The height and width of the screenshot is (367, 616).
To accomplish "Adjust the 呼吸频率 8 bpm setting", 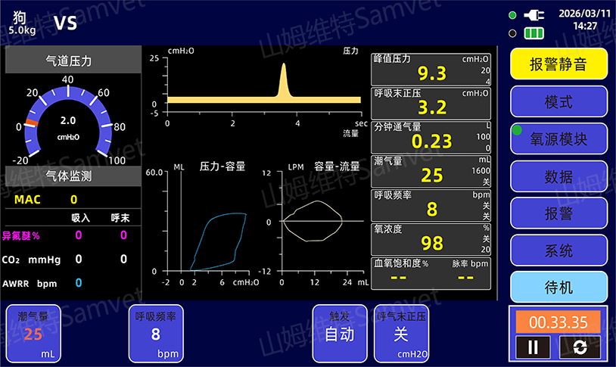I will [x=156, y=334].
